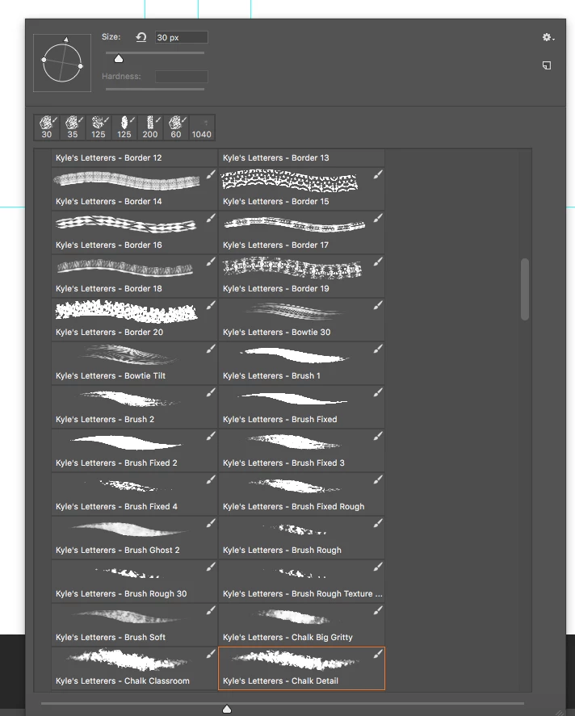Image resolution: width=575 pixels, height=716 pixels.
Task: Choose the Brush Fixed 3 preset
Action: pos(301,450)
